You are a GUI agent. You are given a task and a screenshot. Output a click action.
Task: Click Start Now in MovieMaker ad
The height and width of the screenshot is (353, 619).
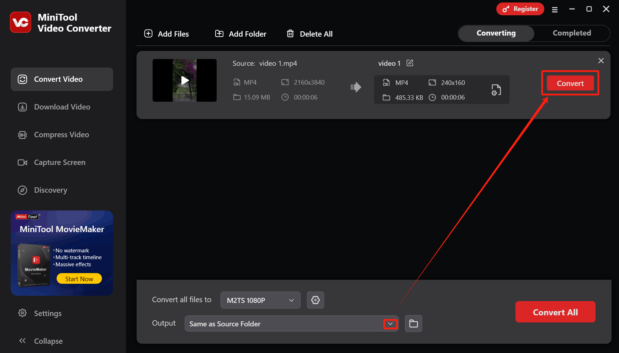click(x=79, y=279)
